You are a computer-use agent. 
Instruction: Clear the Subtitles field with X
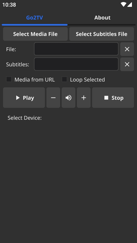[127, 64]
